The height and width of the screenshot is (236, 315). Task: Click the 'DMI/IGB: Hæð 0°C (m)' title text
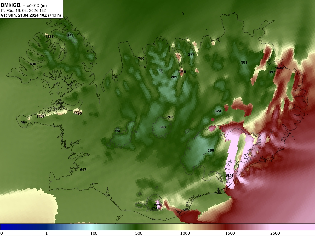point(24,5)
